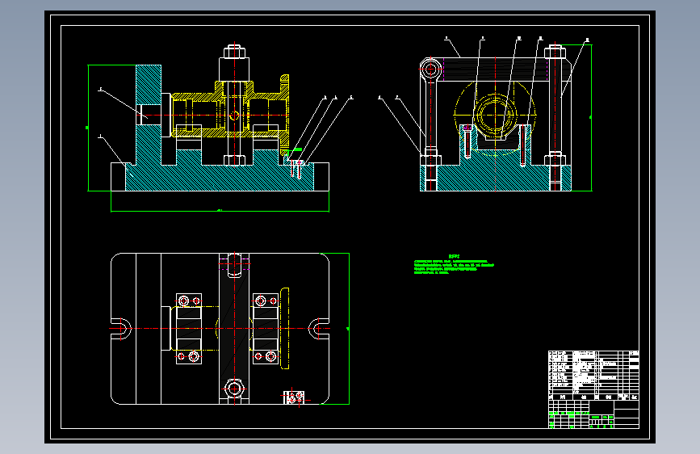Viewport: 700px width, 454px height.
Task: Click the hex nut atop front section view
Action: (x=234, y=51)
